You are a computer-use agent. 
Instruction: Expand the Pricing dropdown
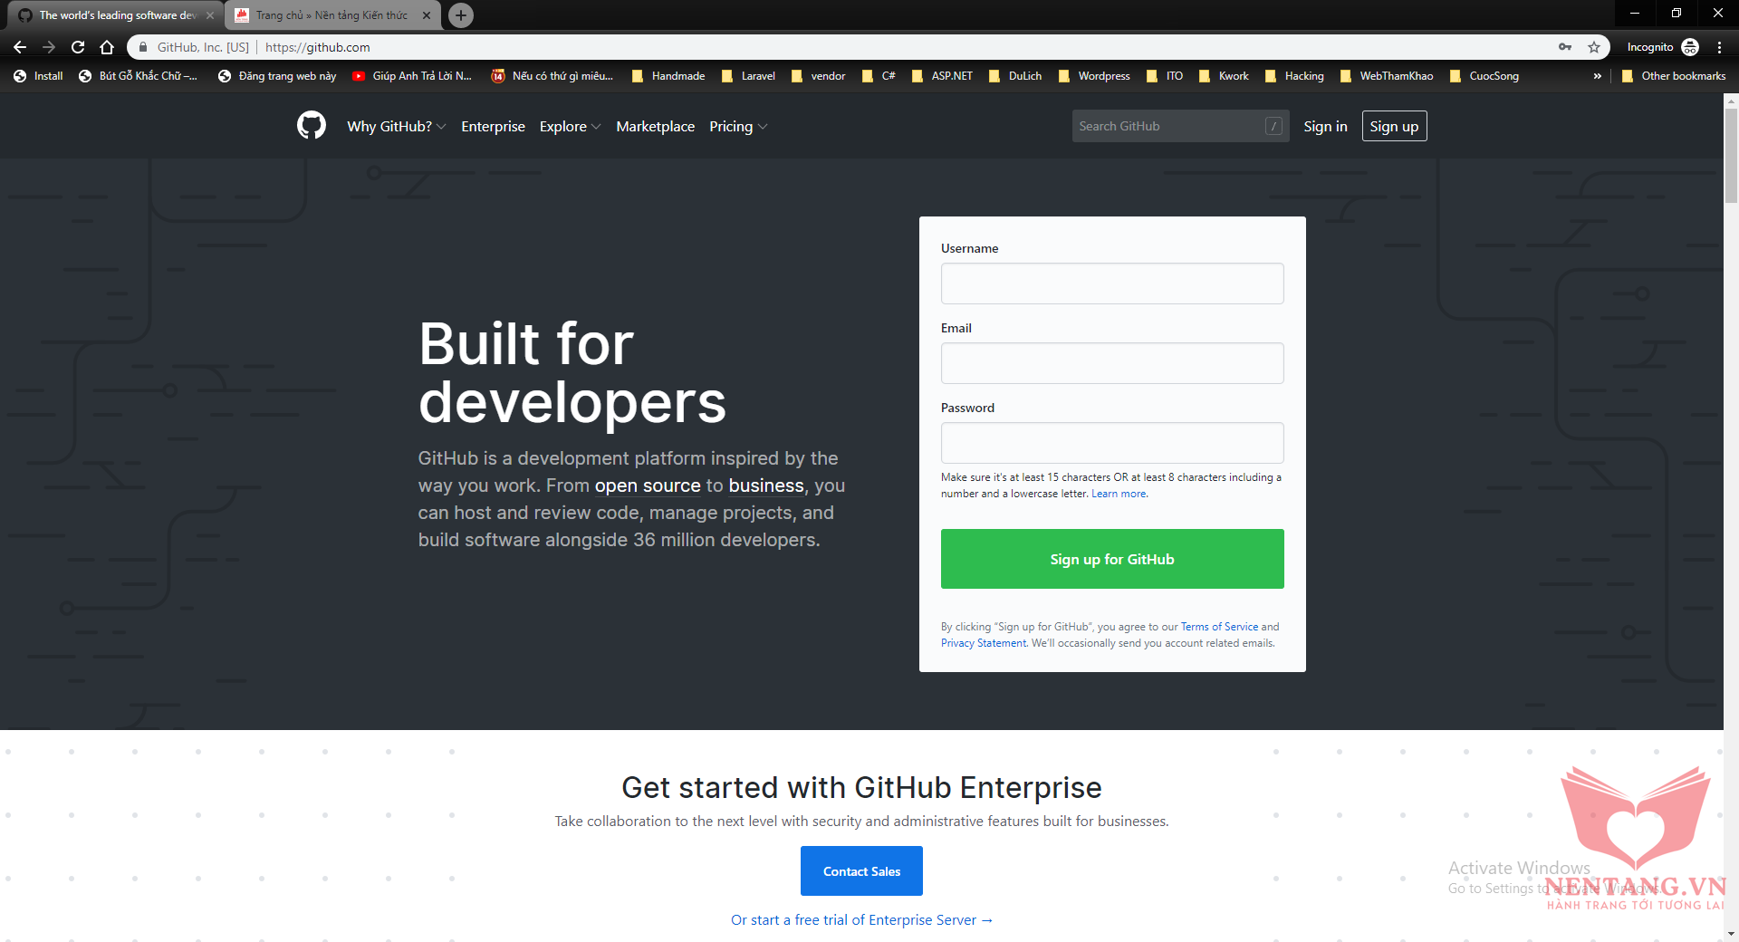coord(737,127)
